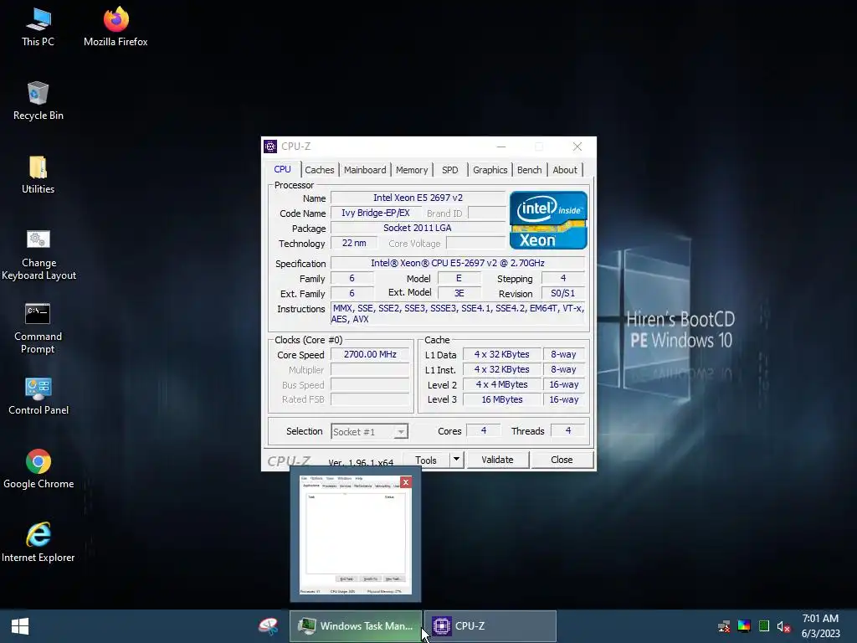Click the Code Name Ivy Bridge-EP/EX value
The height and width of the screenshot is (643, 857).
click(376, 213)
